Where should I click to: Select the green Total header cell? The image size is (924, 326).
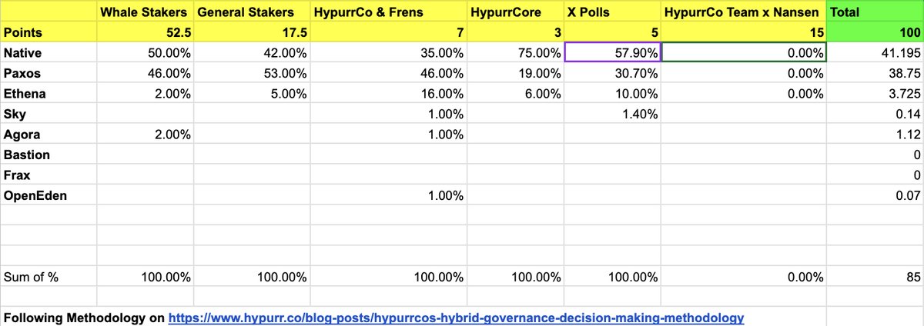click(x=875, y=12)
